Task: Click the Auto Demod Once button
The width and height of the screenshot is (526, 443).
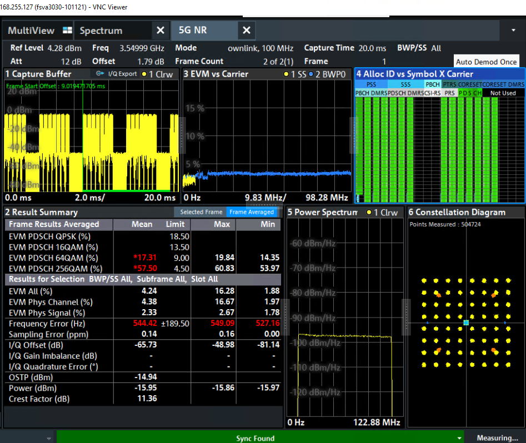Action: pos(486,62)
